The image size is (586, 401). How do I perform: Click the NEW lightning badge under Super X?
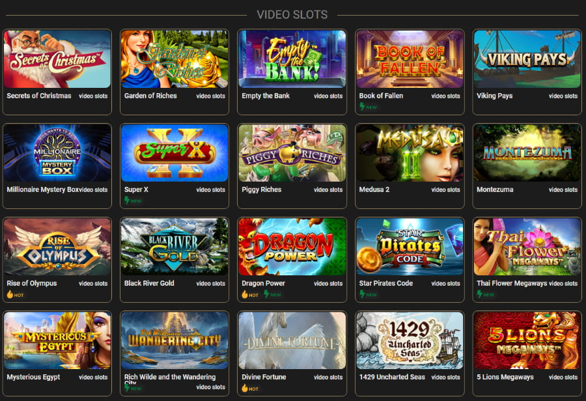pyautogui.click(x=133, y=200)
